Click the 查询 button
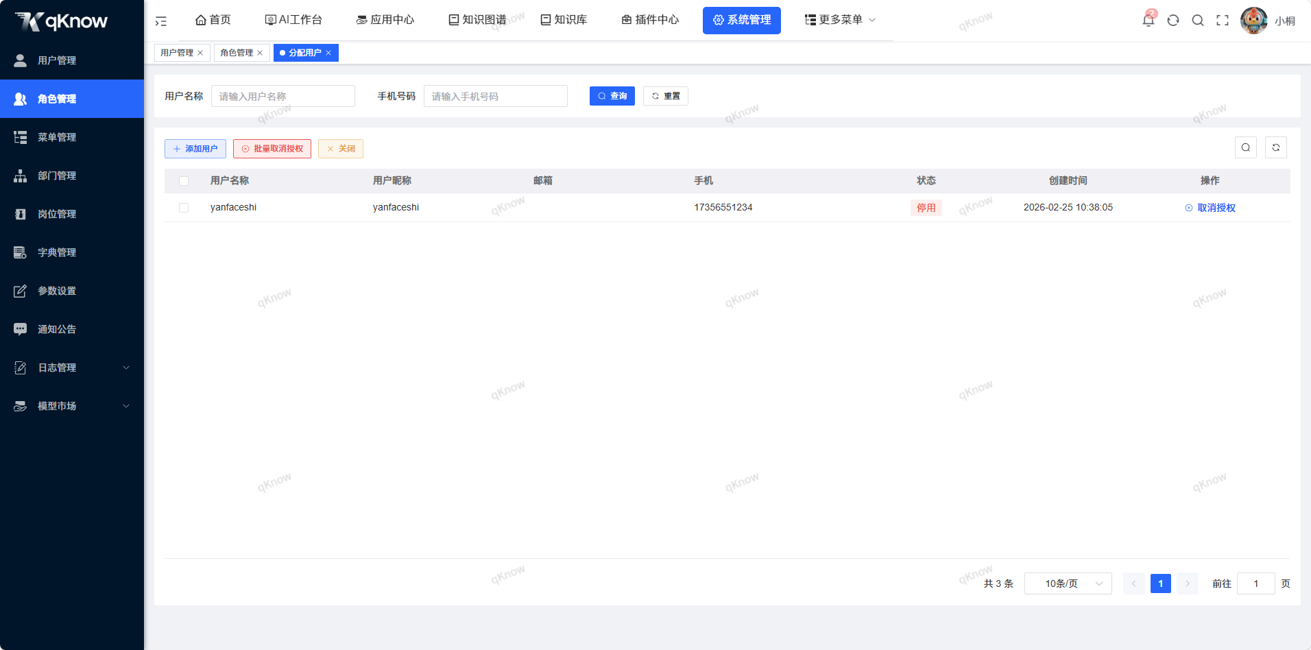Image resolution: width=1311 pixels, height=650 pixels. pyautogui.click(x=612, y=96)
